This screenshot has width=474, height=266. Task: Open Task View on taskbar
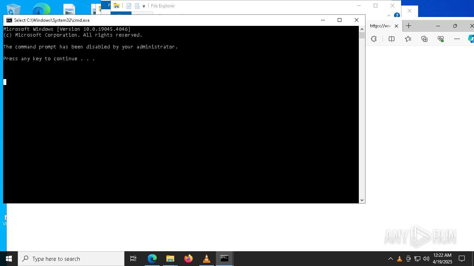[x=133, y=259]
